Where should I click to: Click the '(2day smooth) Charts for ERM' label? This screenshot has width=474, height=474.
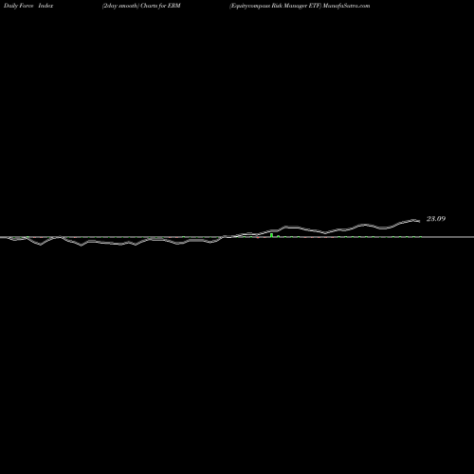pyautogui.click(x=141, y=6)
